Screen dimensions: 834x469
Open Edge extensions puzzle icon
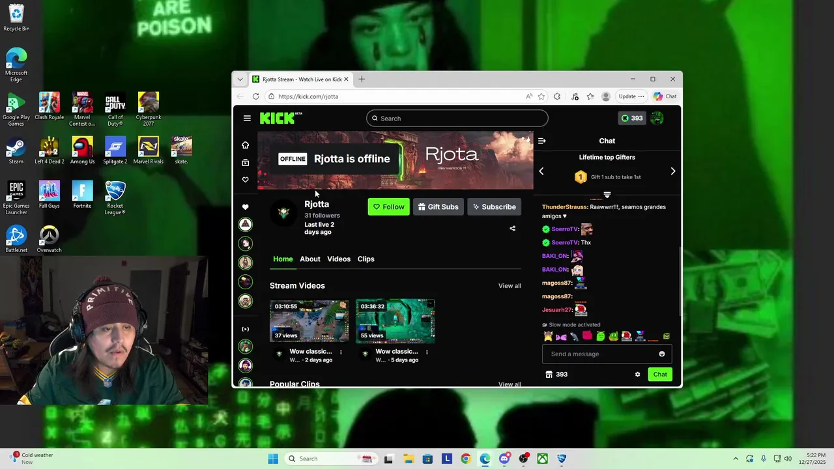(557, 96)
